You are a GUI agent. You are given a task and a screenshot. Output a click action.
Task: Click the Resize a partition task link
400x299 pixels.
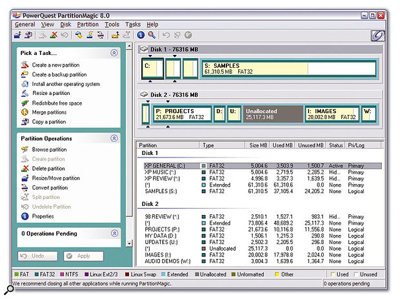51,93
